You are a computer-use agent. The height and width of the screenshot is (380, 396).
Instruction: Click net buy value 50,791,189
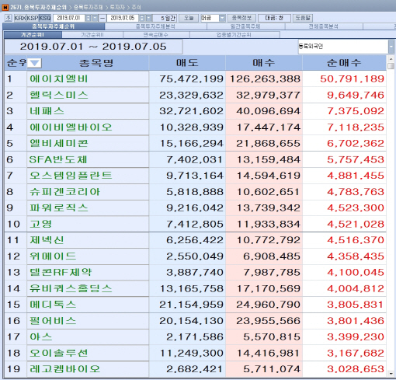pyautogui.click(x=352, y=78)
